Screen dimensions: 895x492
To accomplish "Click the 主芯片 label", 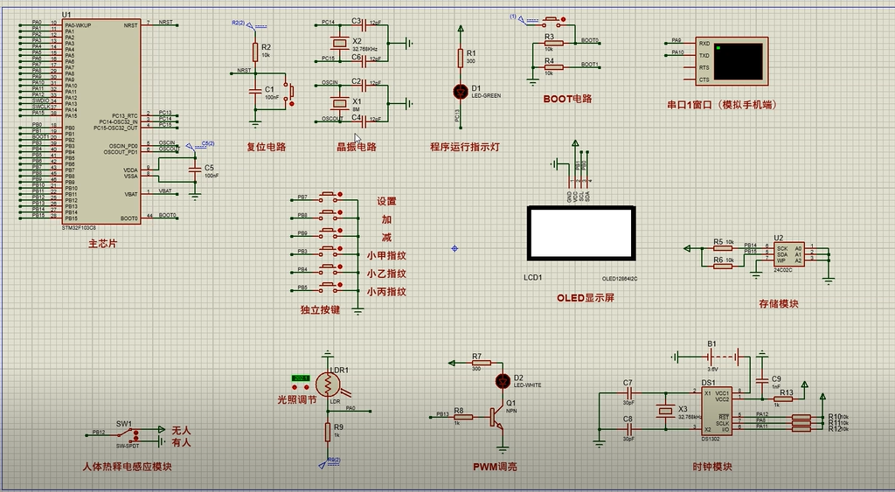I will coord(102,244).
